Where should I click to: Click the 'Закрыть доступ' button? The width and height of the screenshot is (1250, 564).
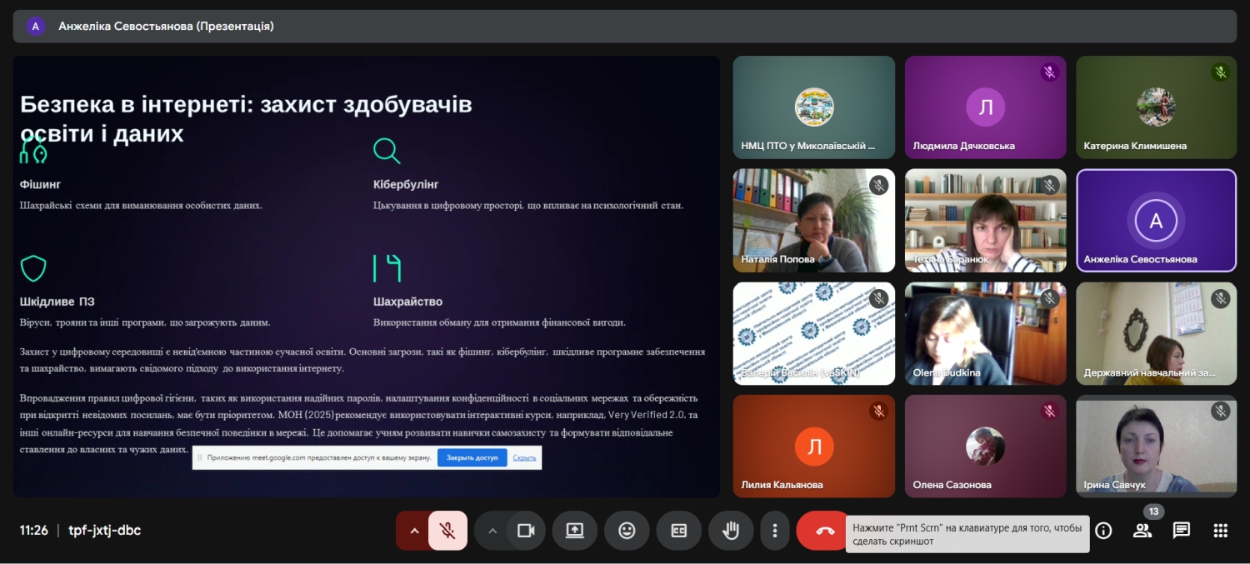pos(472,457)
